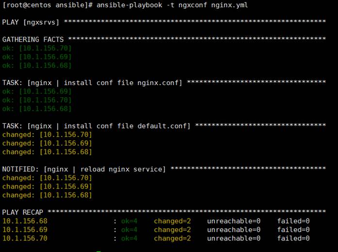Click the 'NOTIFIED: [nginx | reload nginx service]' line

tap(164, 169)
